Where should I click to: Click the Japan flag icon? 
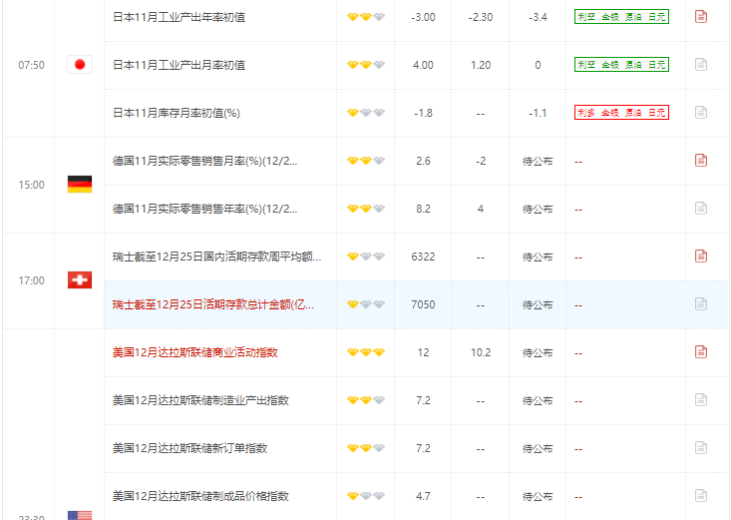click(x=80, y=65)
